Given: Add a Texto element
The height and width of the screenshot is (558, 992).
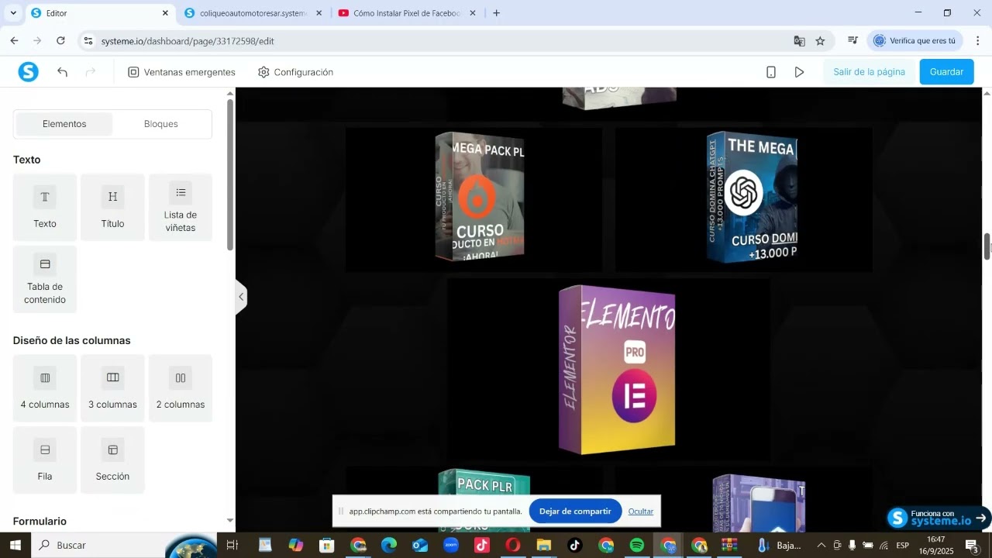Looking at the screenshot, I should pyautogui.click(x=45, y=207).
